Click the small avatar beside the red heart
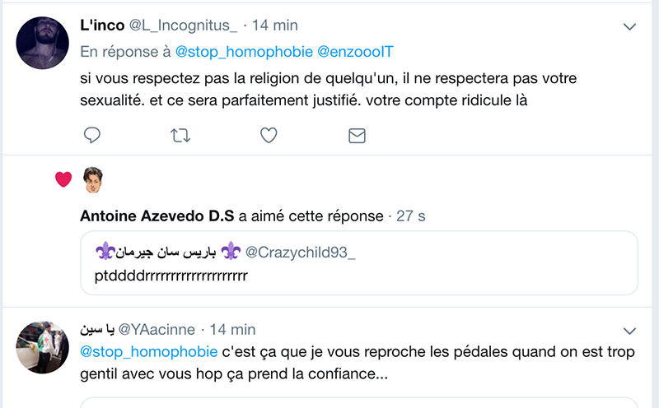 92,178
